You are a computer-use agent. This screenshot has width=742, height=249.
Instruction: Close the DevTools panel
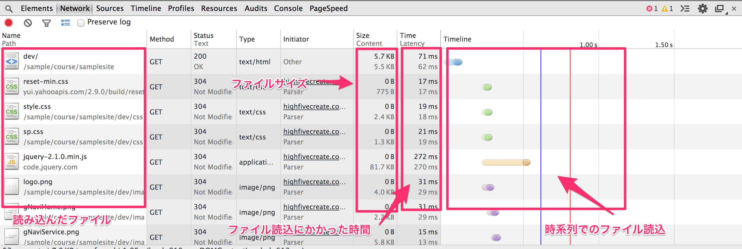coord(734,9)
